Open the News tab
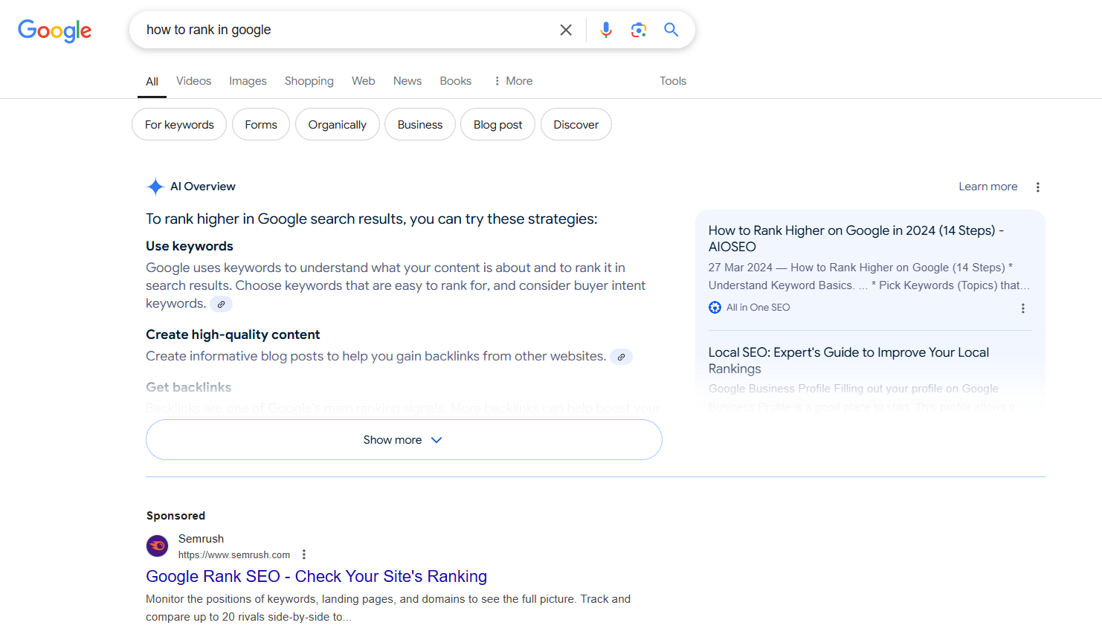This screenshot has width=1102, height=634. [407, 81]
